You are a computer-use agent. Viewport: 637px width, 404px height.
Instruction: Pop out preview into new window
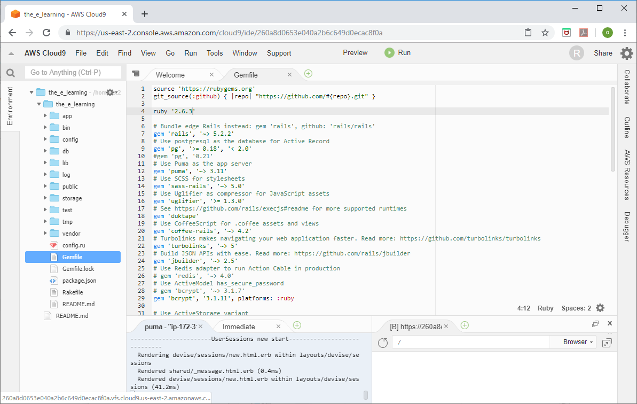click(607, 343)
